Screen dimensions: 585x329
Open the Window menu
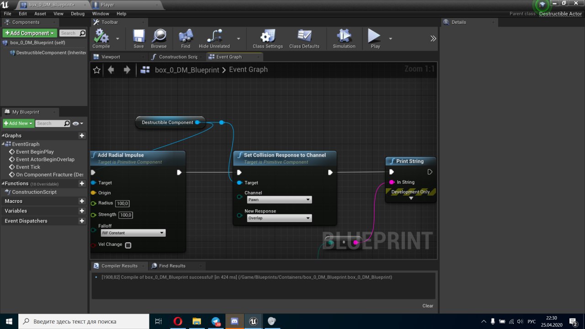(101, 14)
